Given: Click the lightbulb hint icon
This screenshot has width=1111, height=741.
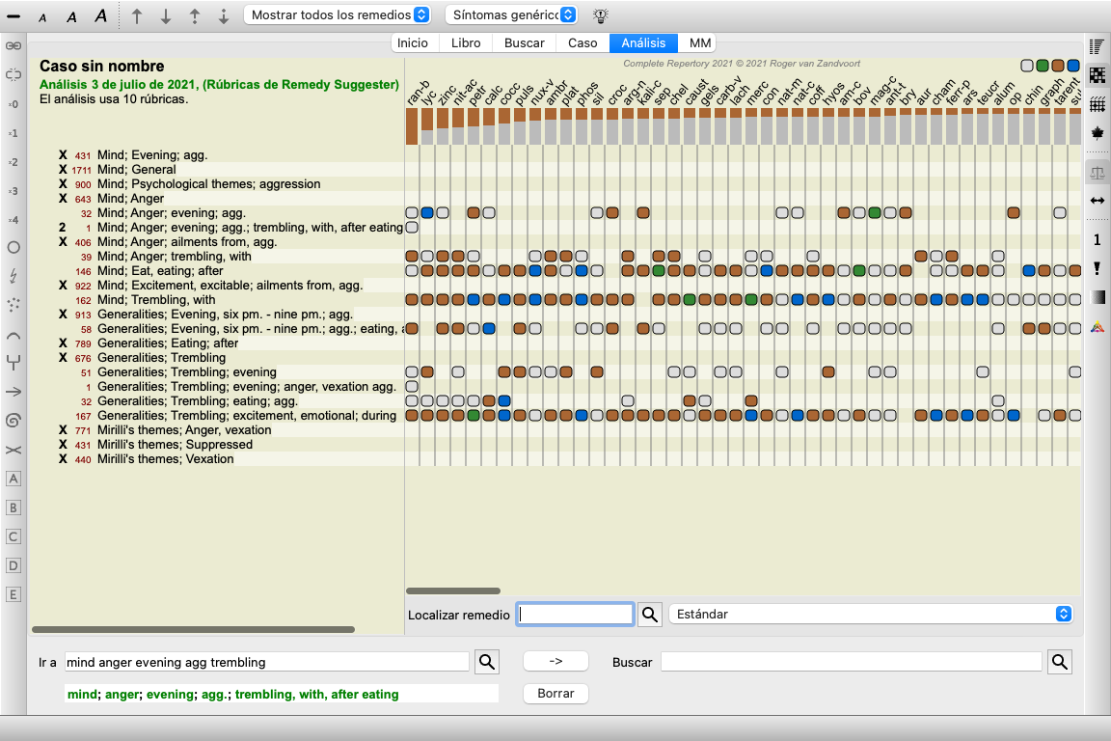Looking at the screenshot, I should tap(601, 14).
